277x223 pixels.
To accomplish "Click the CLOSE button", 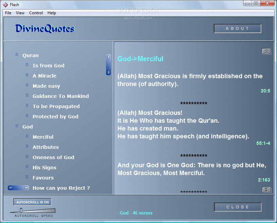I will click(238, 207).
